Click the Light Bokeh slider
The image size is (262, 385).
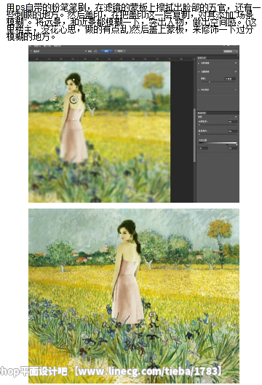(218, 125)
